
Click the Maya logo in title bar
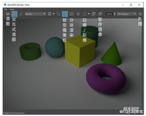tap(5, 5)
